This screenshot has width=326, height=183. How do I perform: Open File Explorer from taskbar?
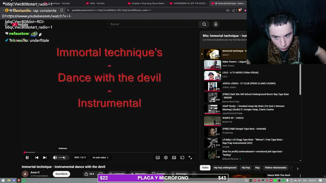(9, 180)
